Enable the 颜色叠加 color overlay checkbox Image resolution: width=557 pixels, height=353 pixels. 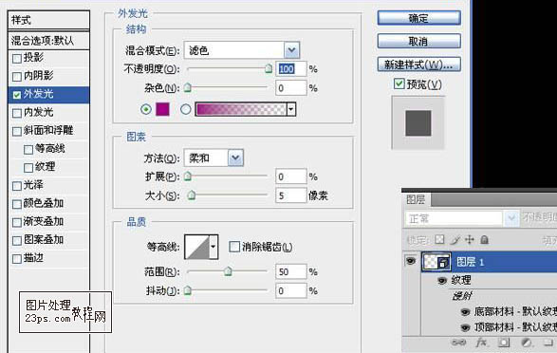click(17, 204)
